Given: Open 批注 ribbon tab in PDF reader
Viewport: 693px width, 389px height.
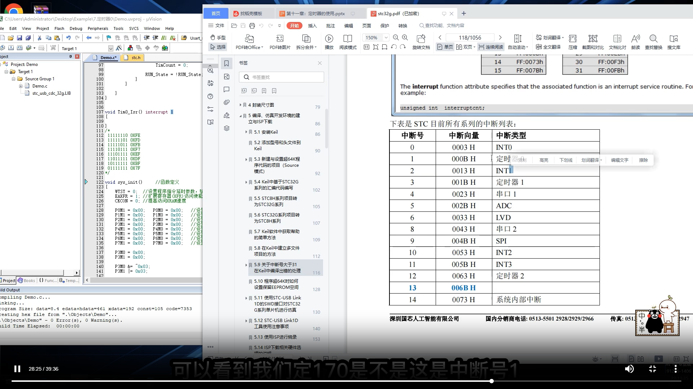Looking at the screenshot, I should point(330,26).
